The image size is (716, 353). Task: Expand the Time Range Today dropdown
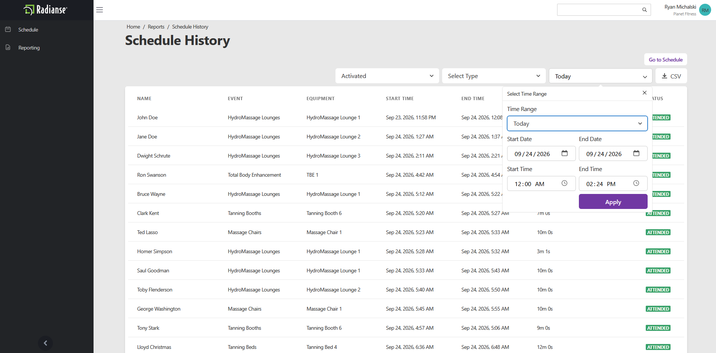coord(577,123)
